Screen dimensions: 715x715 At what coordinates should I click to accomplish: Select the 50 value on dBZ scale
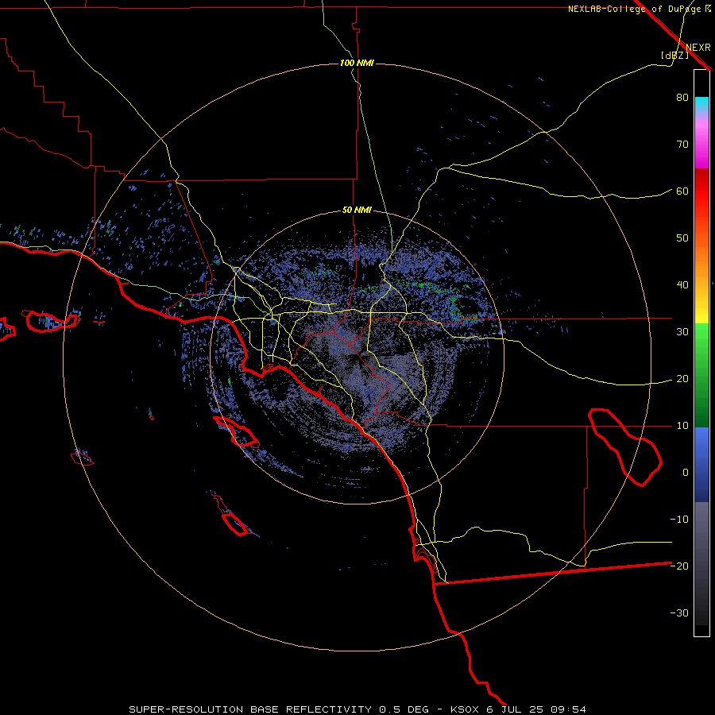point(682,238)
